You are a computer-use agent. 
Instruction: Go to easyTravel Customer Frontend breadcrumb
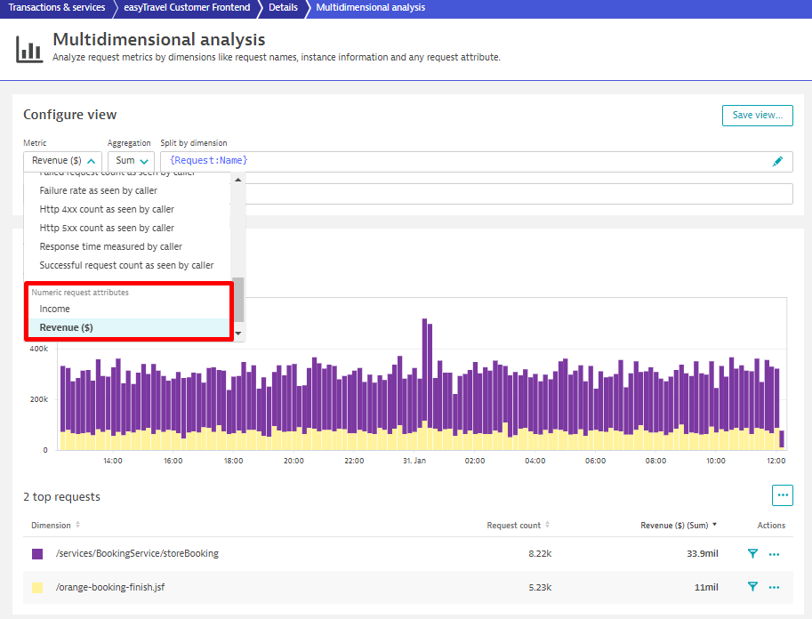tap(187, 7)
